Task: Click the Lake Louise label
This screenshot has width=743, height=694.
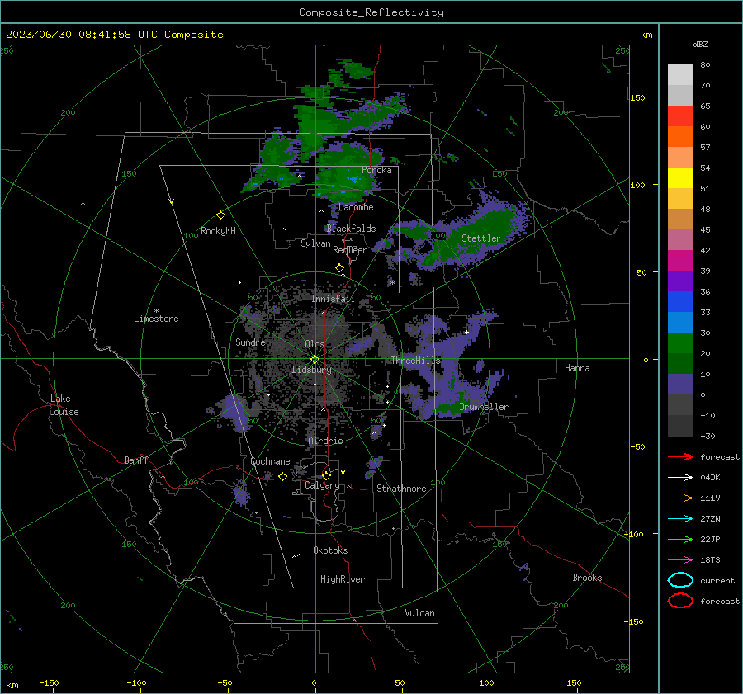Action: (64, 405)
